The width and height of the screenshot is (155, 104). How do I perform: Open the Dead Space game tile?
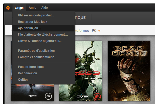[x=129, y=71]
